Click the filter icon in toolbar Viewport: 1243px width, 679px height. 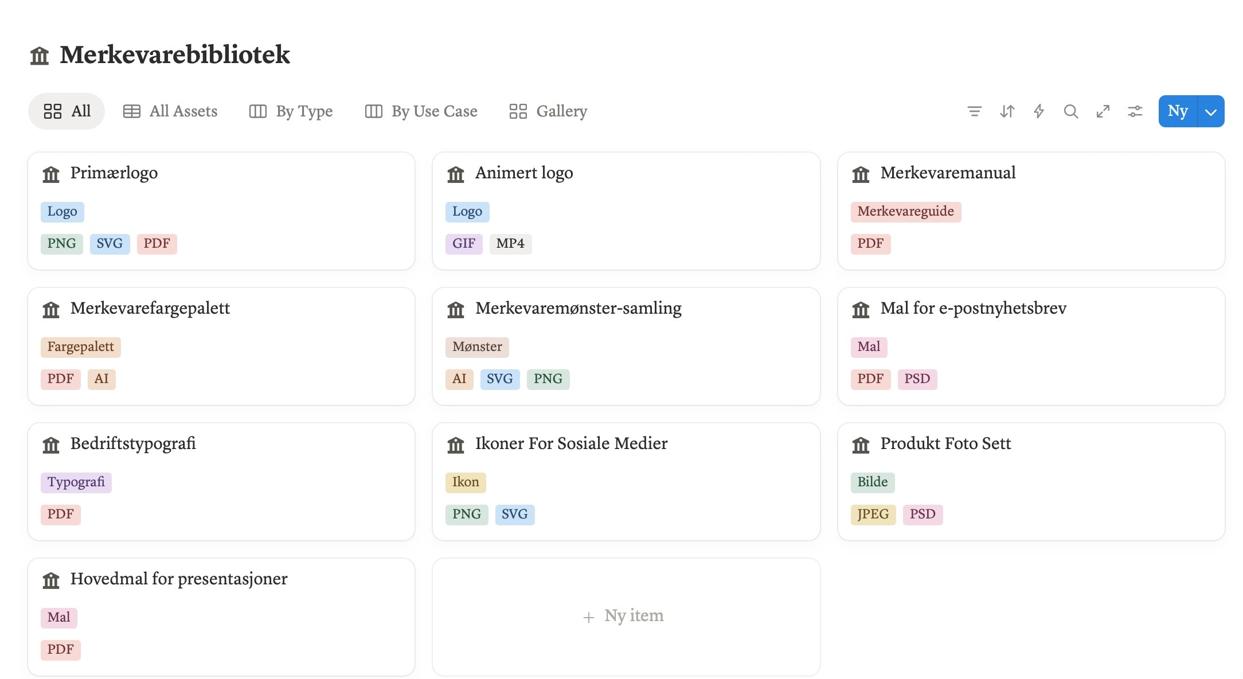click(974, 111)
